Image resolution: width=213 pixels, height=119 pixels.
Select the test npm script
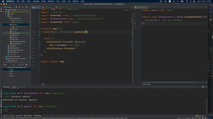click(11, 74)
